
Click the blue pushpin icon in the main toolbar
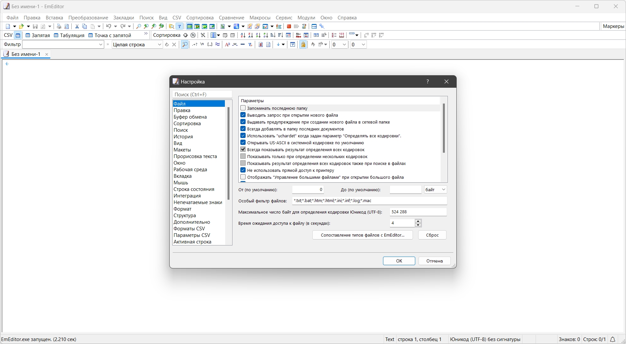(322, 26)
